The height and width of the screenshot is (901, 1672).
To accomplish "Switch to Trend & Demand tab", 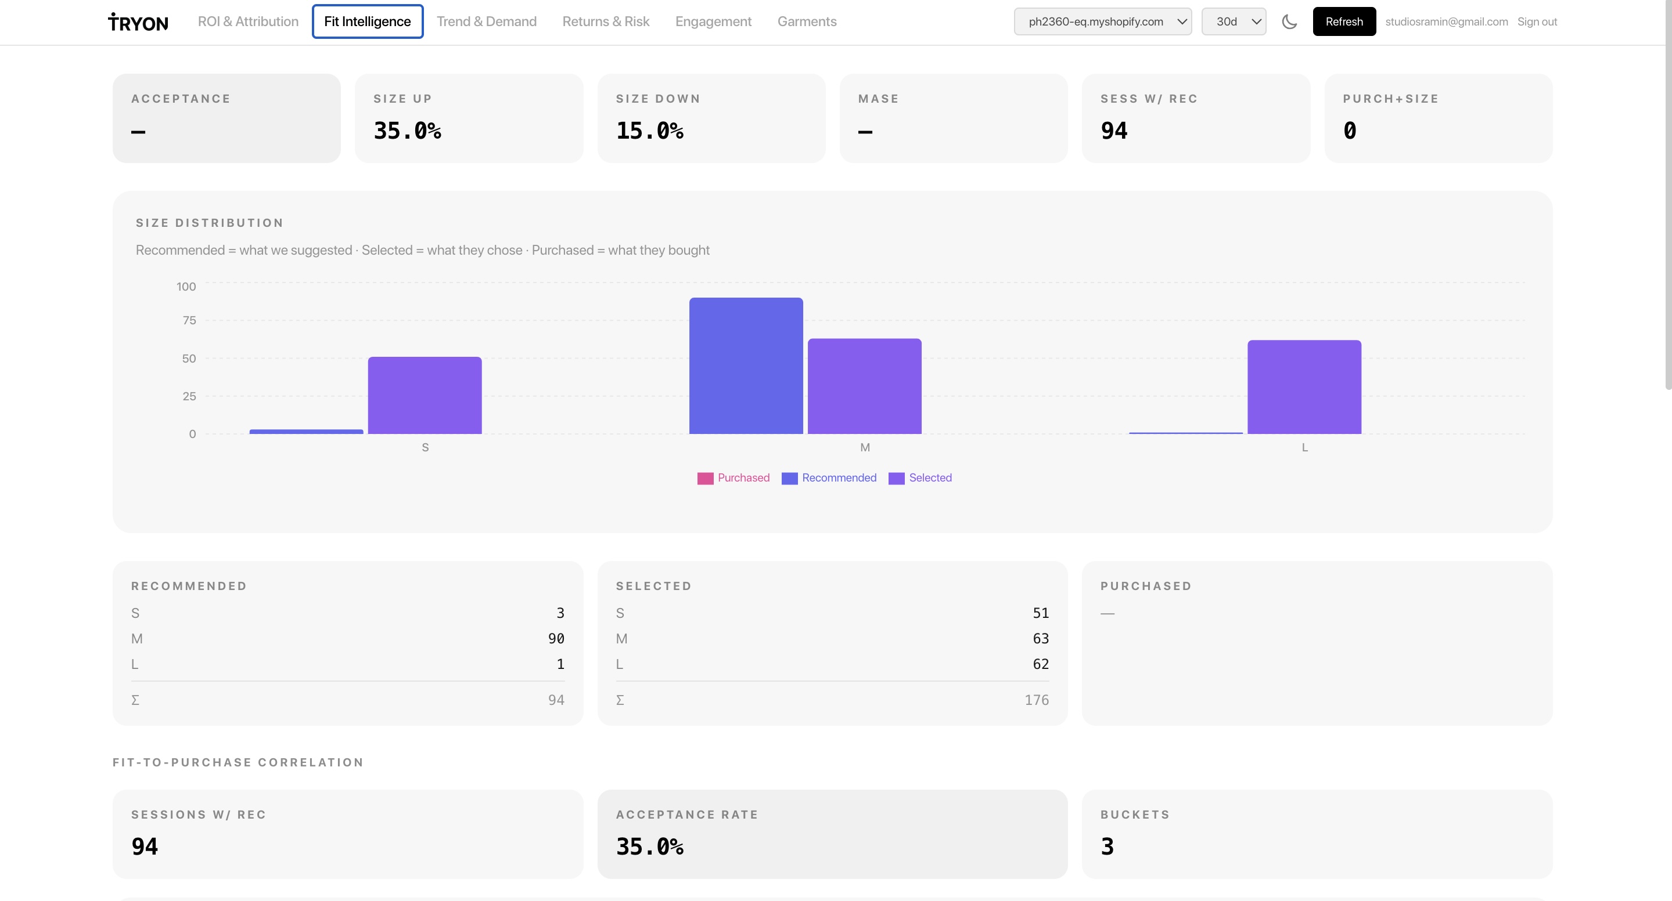I will click(x=486, y=21).
